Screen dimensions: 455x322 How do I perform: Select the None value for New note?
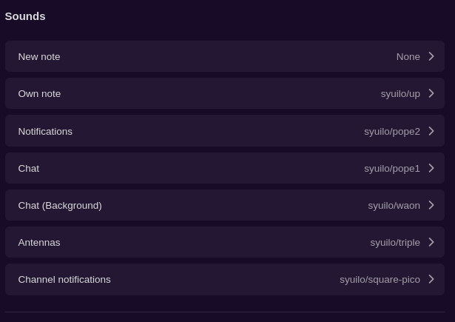[x=408, y=56]
